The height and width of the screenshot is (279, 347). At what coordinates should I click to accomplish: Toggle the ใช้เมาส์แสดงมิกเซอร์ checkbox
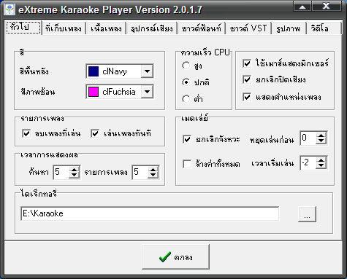[247, 63]
